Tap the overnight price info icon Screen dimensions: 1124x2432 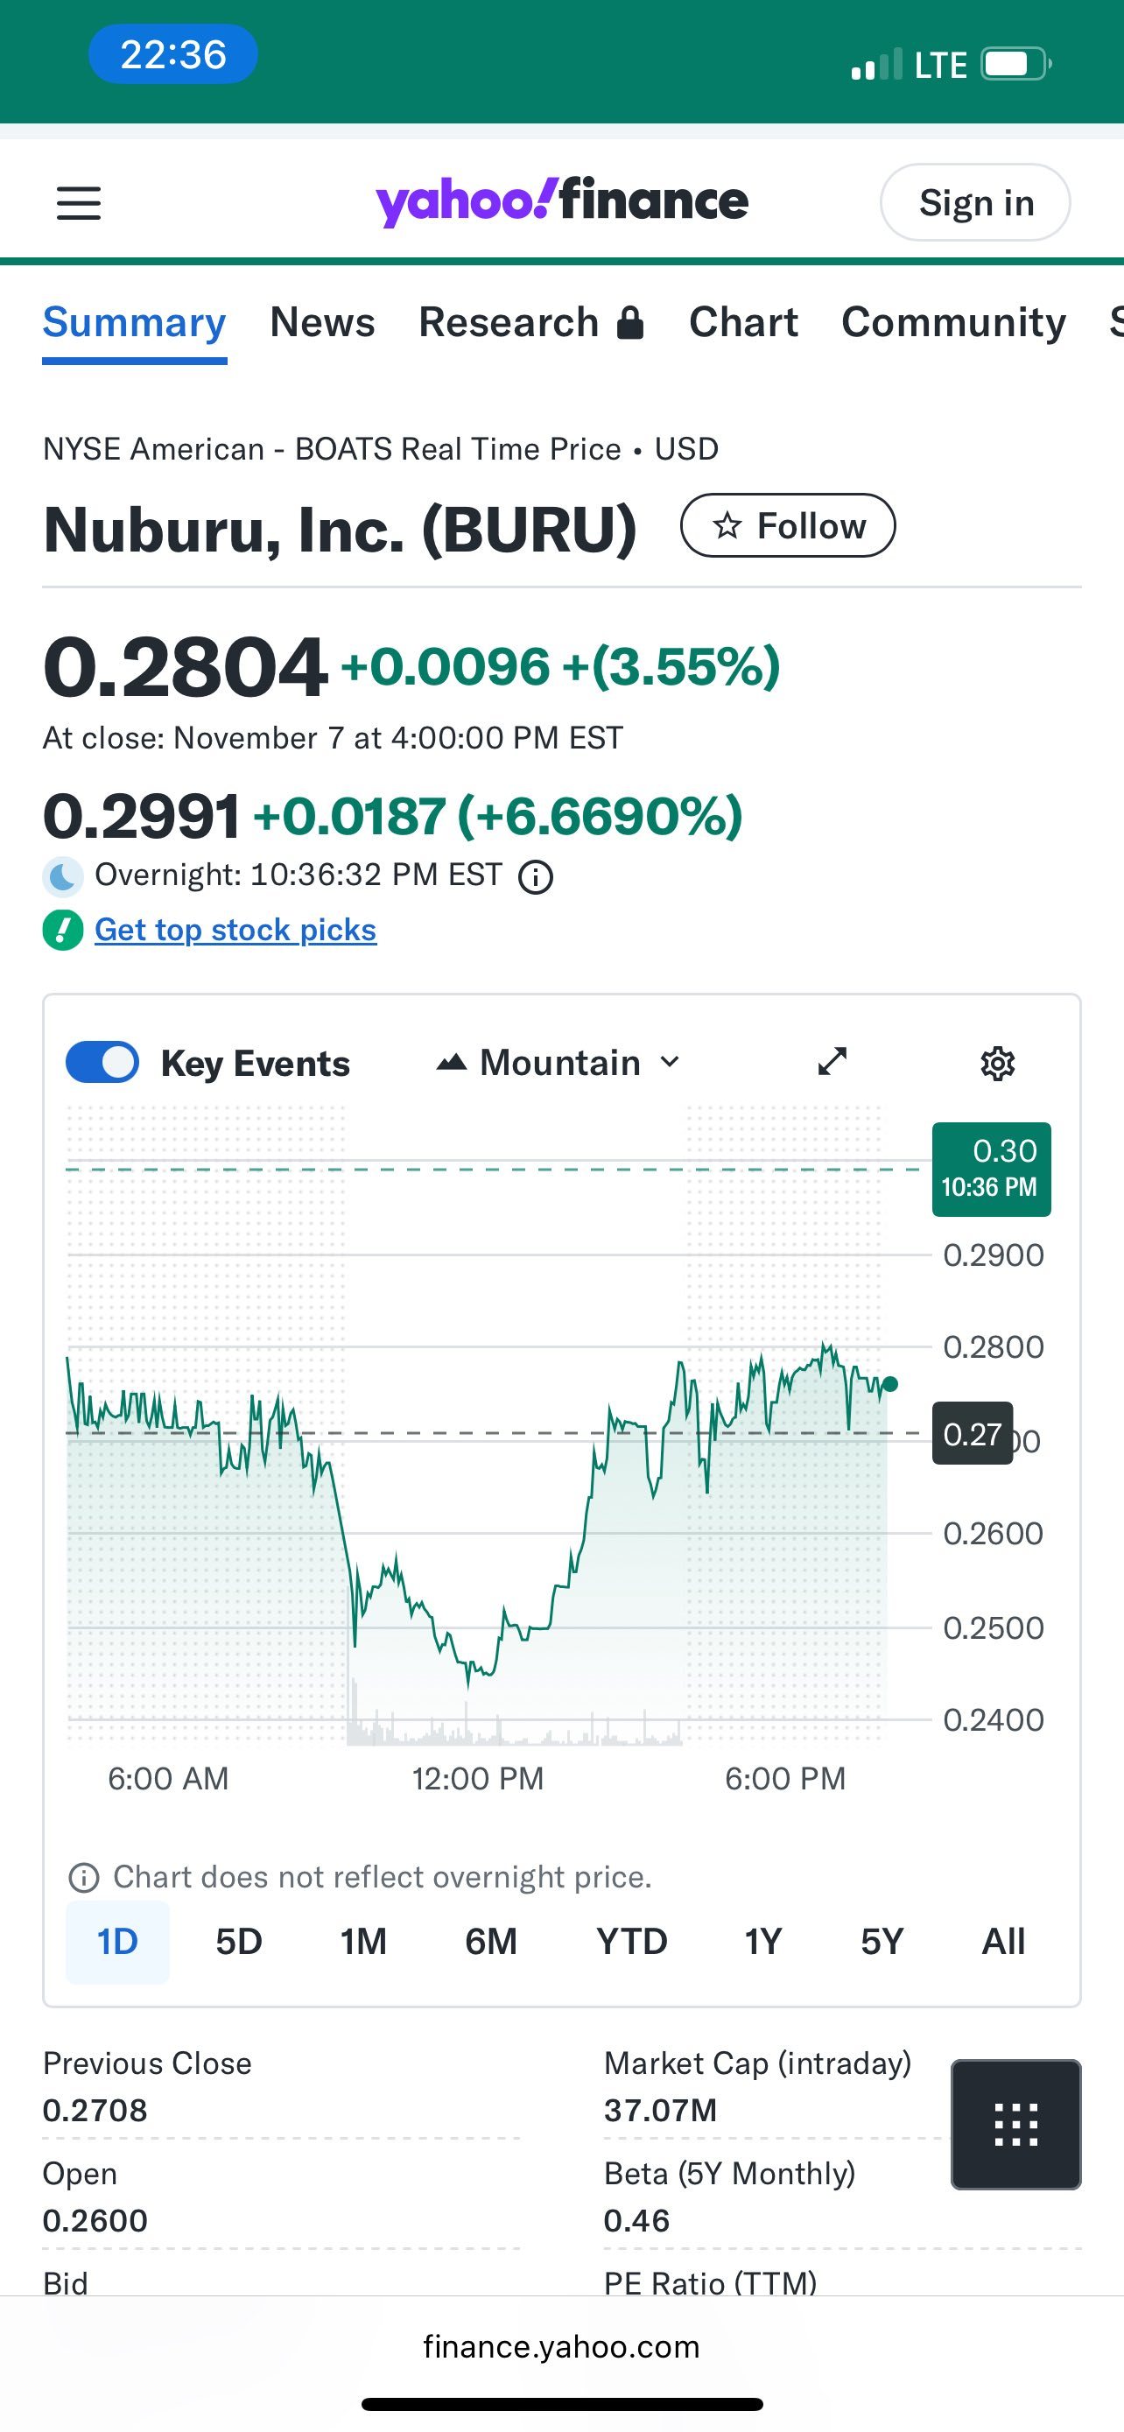536,877
